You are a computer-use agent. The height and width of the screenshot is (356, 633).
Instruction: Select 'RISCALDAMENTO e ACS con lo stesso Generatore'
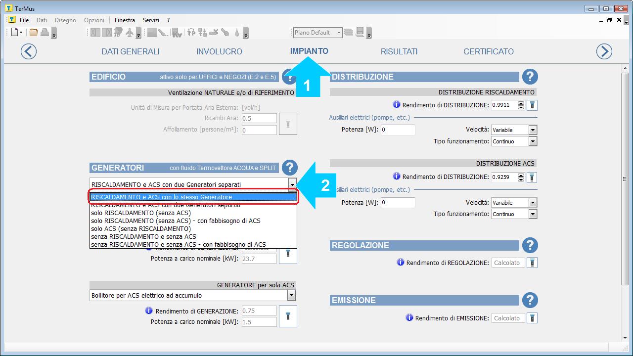pyautogui.click(x=193, y=197)
